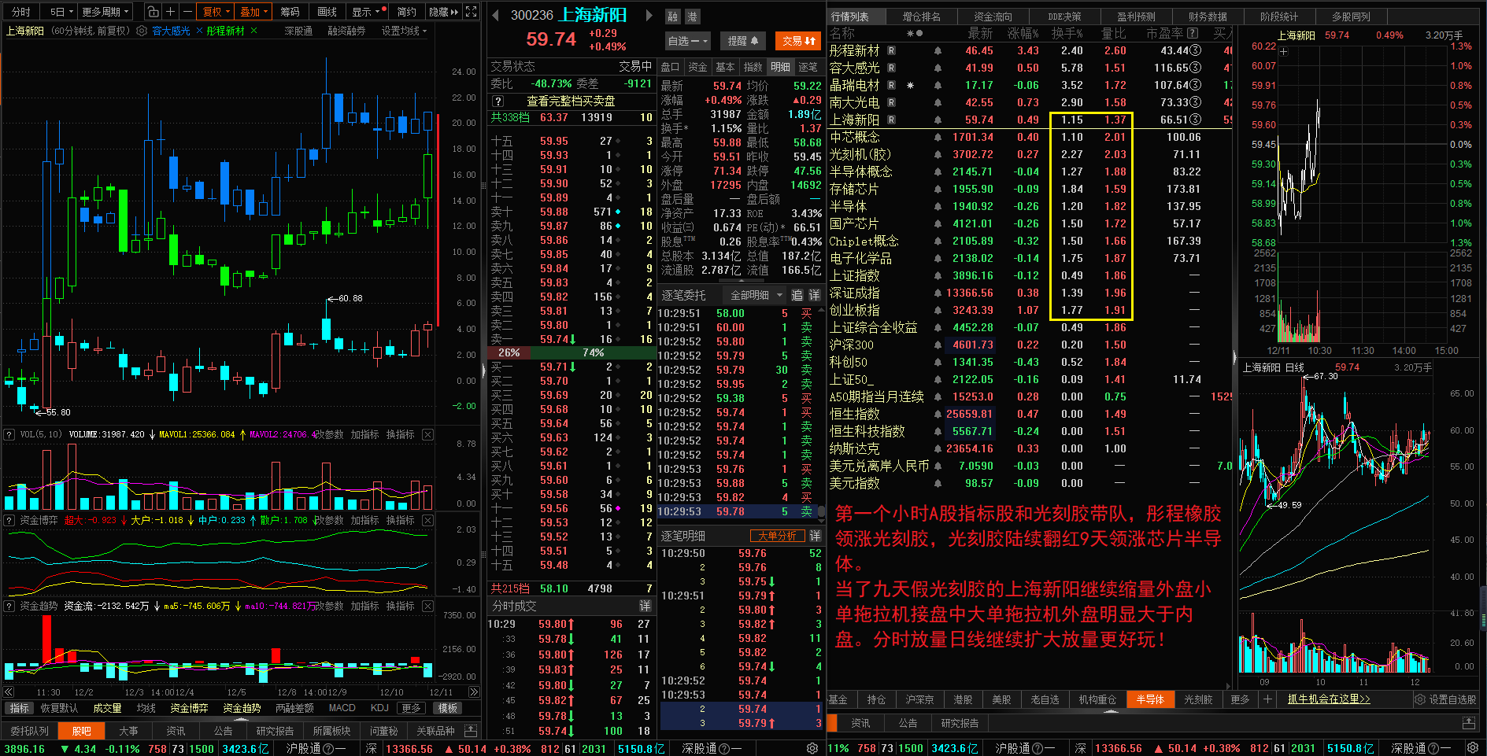Image resolution: width=1487 pixels, height=756 pixels.
Task: Click 恢复默认 to reset indicators
Action: point(59,708)
